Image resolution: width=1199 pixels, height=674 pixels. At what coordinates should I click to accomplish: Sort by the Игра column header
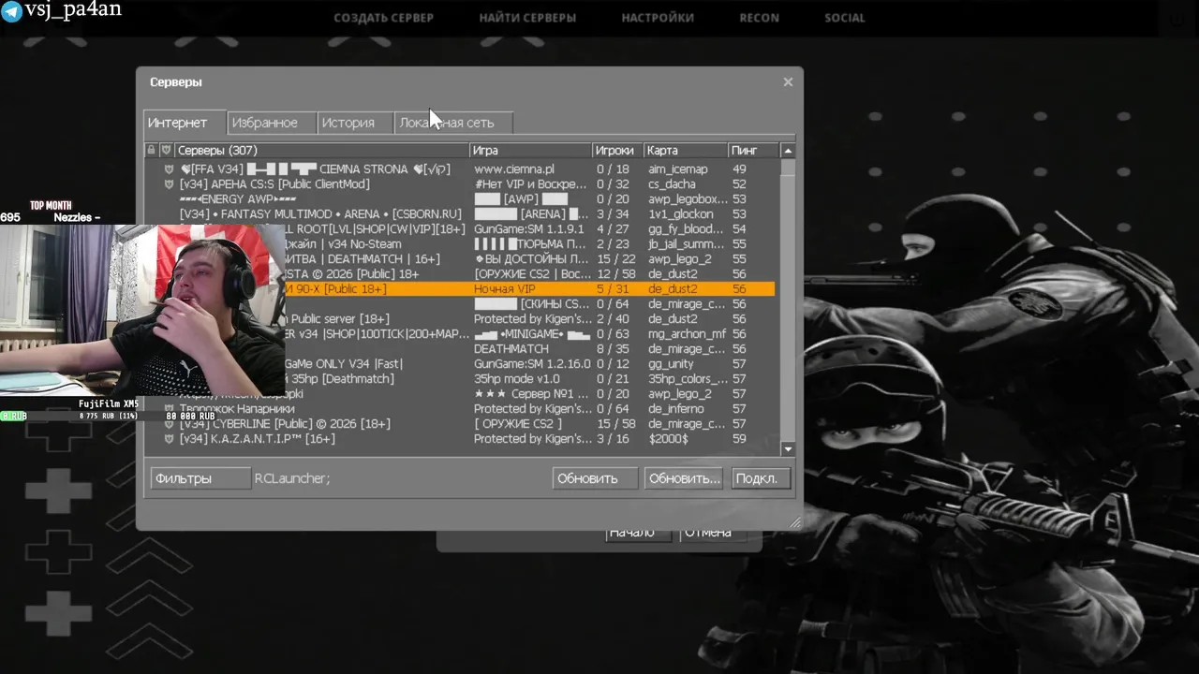pyautogui.click(x=530, y=150)
